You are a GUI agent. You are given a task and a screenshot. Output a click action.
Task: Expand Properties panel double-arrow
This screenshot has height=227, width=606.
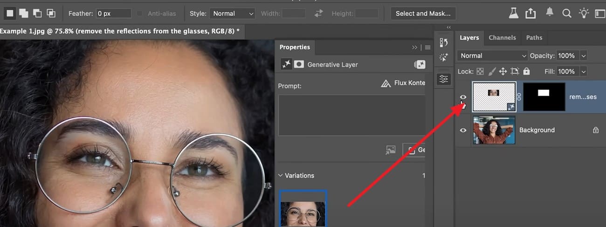415,48
